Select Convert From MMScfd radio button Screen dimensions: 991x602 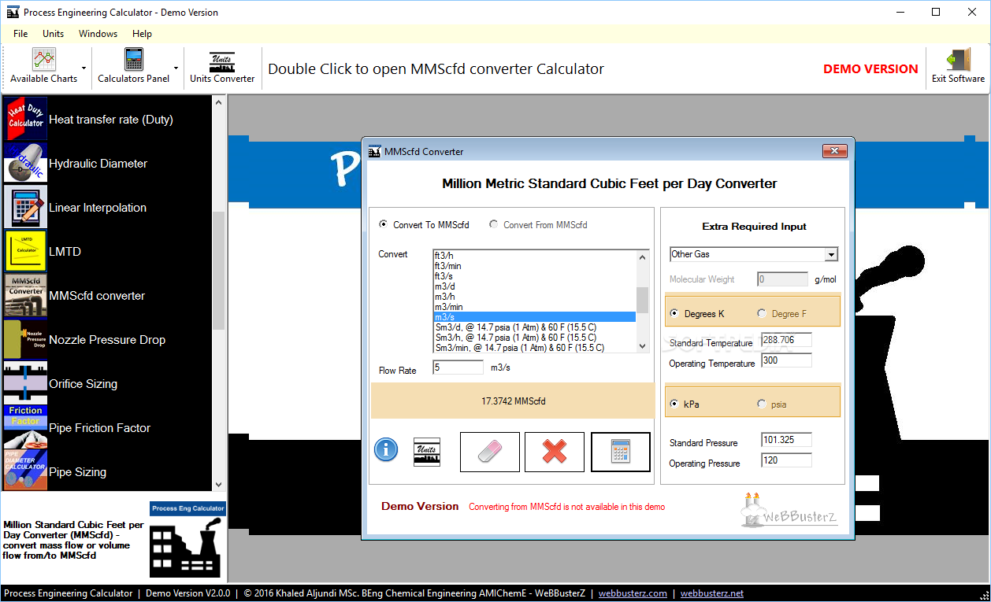[x=494, y=224]
